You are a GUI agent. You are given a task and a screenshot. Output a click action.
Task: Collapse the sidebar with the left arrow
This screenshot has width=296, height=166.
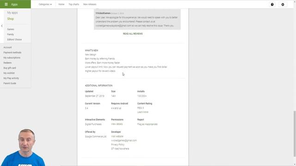point(2,26)
